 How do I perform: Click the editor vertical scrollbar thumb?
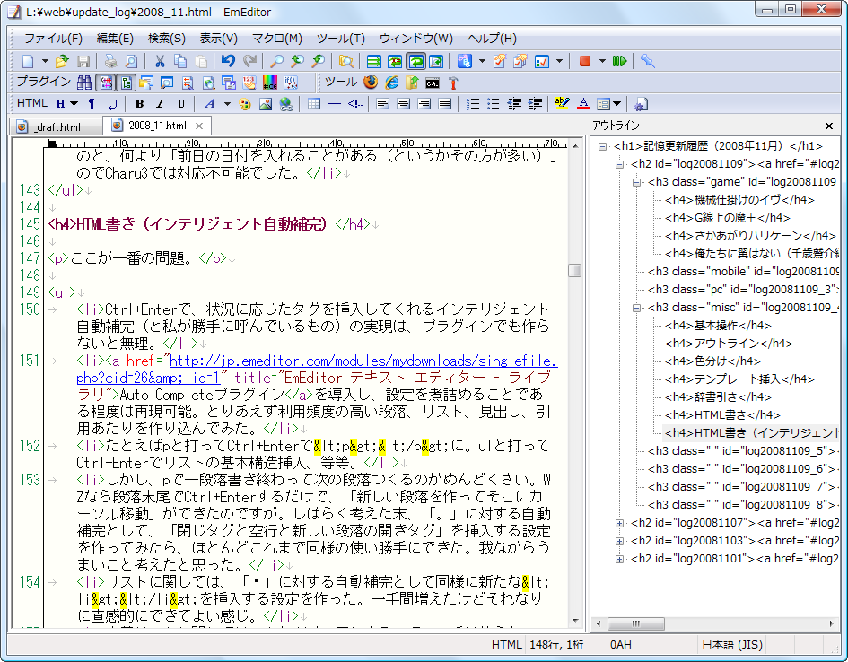[575, 270]
